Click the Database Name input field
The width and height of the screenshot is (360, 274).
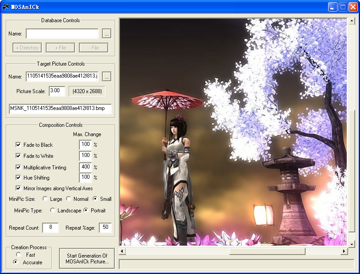tap(62, 34)
